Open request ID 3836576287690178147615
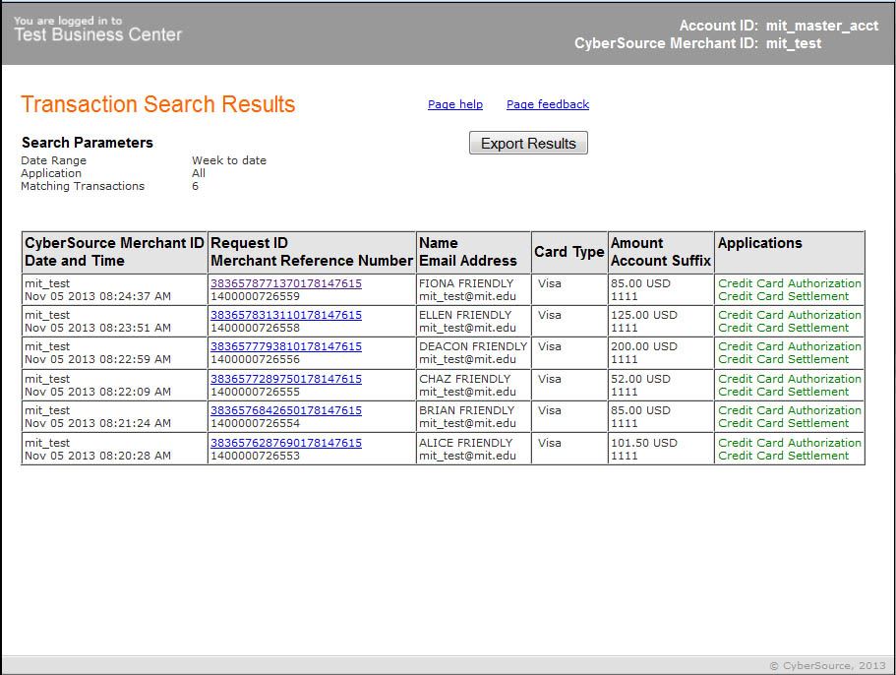The width and height of the screenshot is (896, 675). (x=285, y=443)
